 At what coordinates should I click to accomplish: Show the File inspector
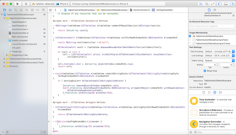click(x=209, y=10)
